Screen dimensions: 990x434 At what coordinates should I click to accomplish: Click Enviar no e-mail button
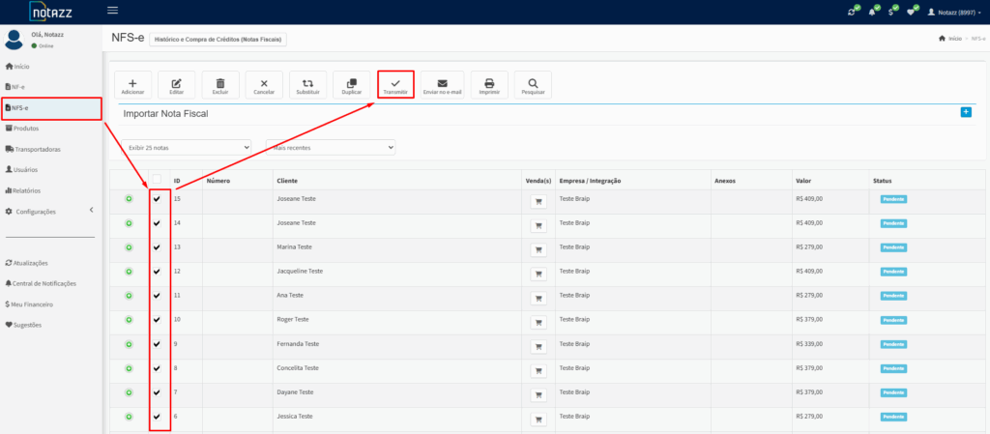(x=443, y=85)
